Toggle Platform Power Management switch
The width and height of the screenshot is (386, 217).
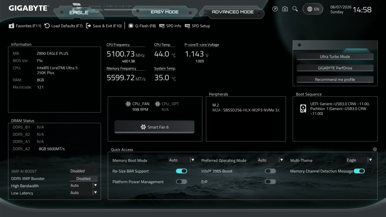pos(181,182)
